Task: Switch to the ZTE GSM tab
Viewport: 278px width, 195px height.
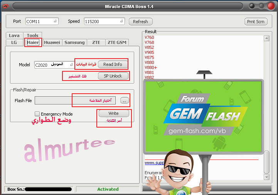Action: coord(117,42)
